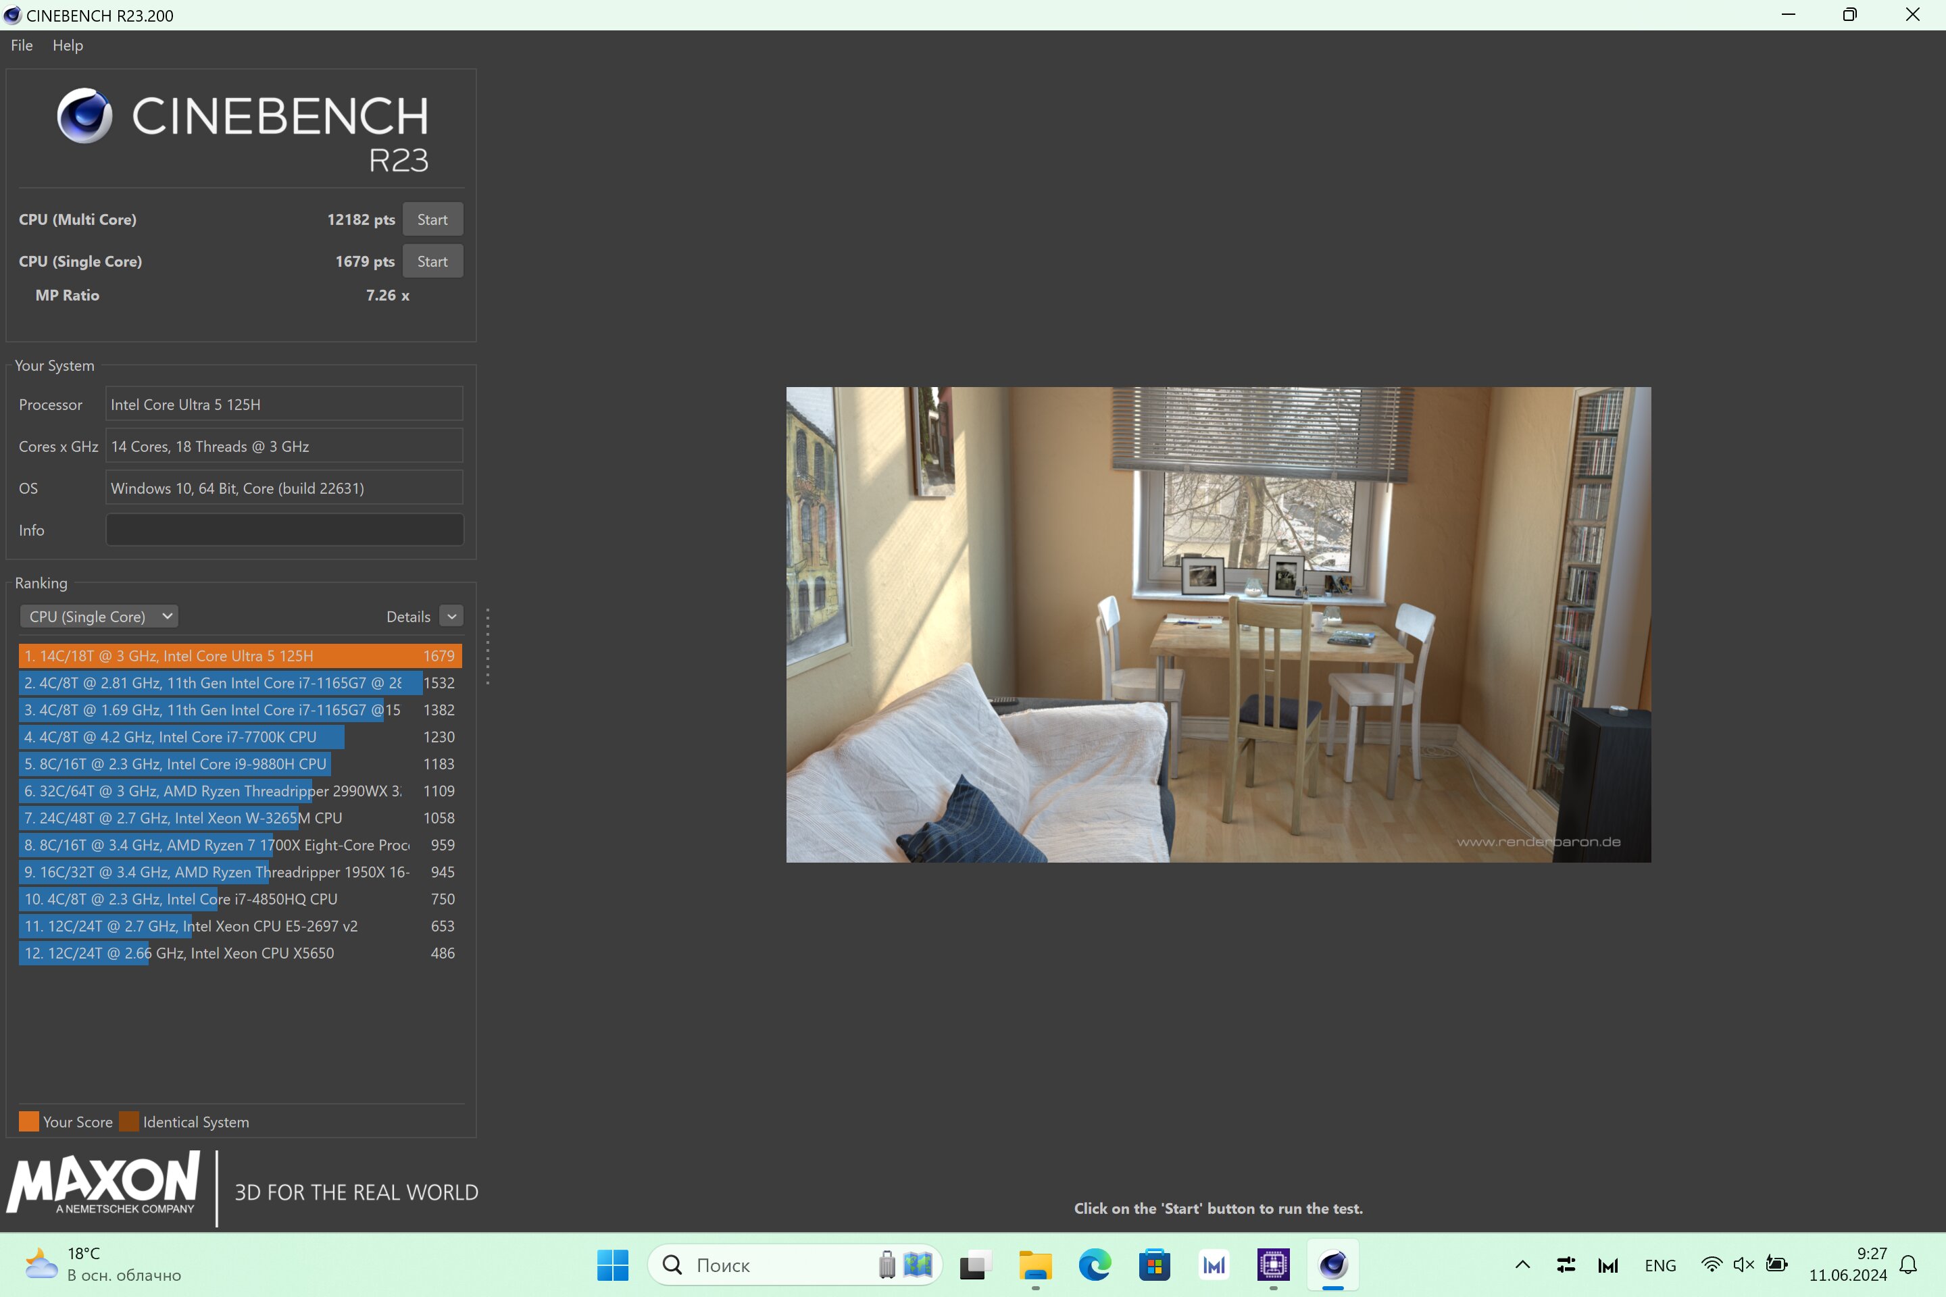
Task: Select the Xeon W-3265M ranking row
Action: pos(240,818)
